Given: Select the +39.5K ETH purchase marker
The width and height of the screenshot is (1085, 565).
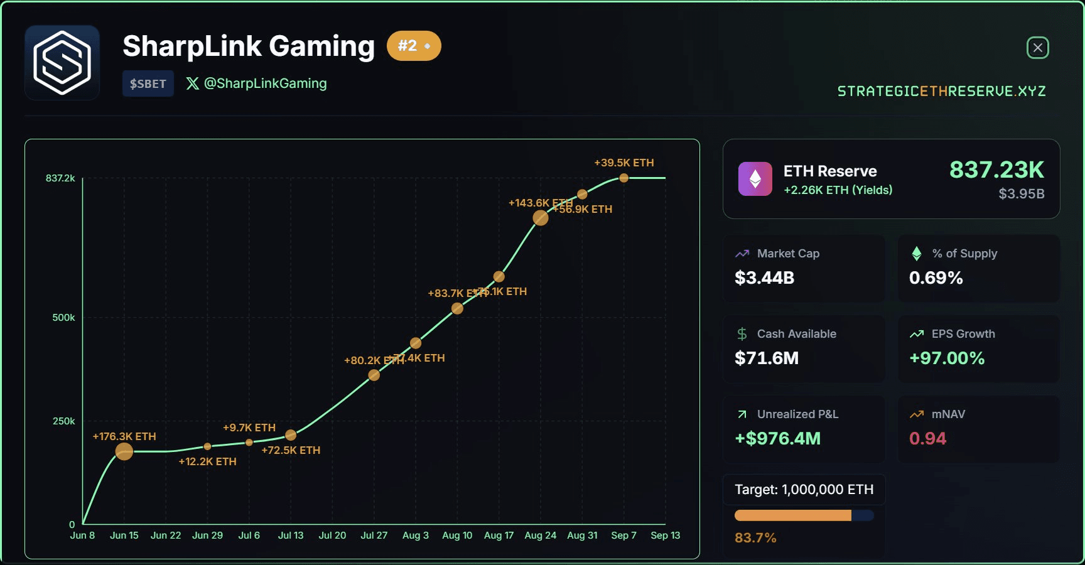Looking at the screenshot, I should 623,178.
